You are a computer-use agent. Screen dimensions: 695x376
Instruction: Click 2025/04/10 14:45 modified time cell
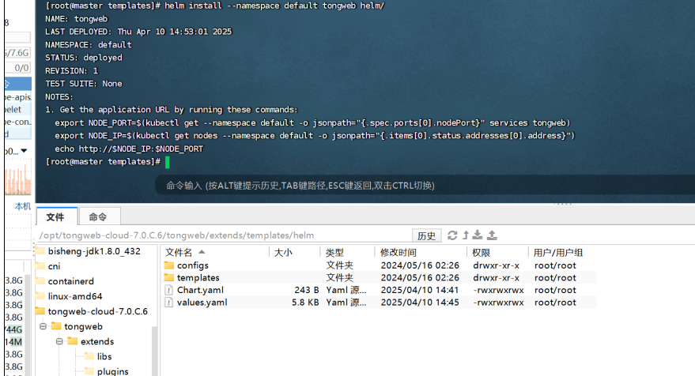(x=420, y=303)
